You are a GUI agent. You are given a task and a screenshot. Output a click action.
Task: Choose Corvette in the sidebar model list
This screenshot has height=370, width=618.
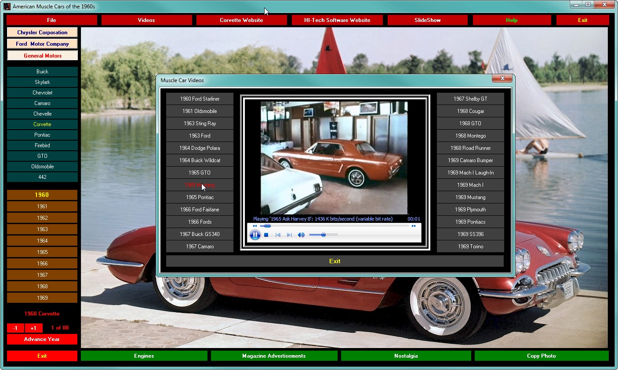tap(42, 124)
